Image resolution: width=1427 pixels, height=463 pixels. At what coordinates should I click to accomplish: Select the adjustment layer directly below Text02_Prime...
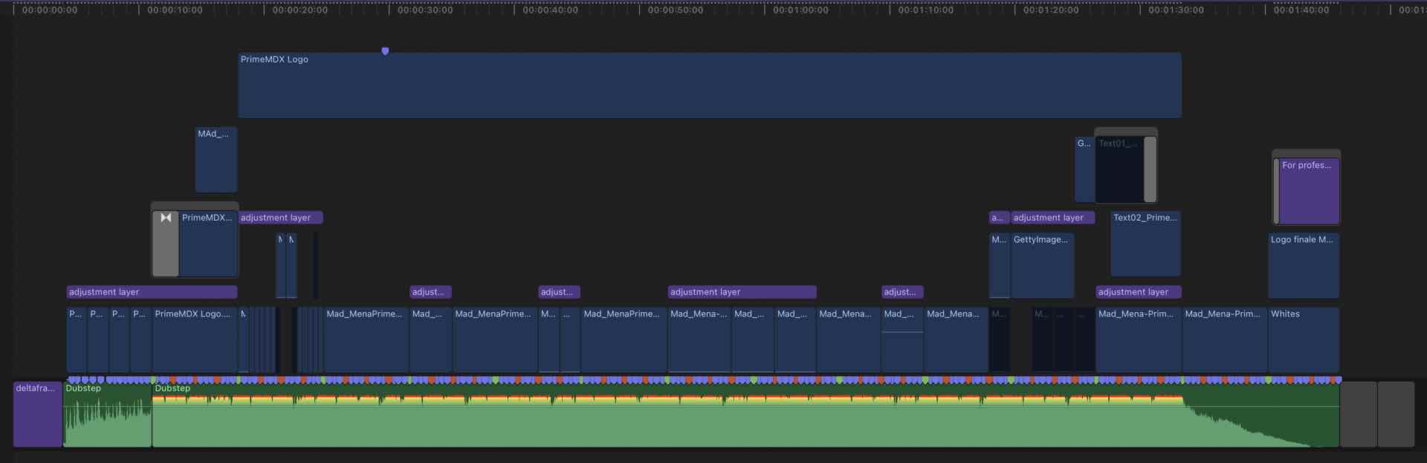[x=1139, y=292]
